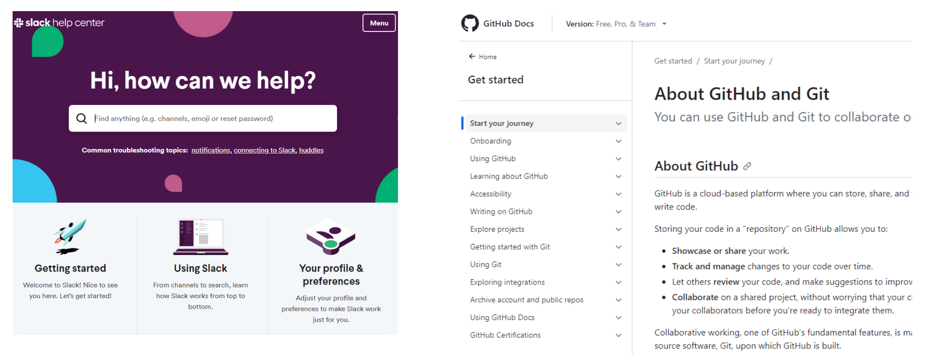Click the back arrow beside Home
This screenshot has width=949, height=363.
[472, 57]
